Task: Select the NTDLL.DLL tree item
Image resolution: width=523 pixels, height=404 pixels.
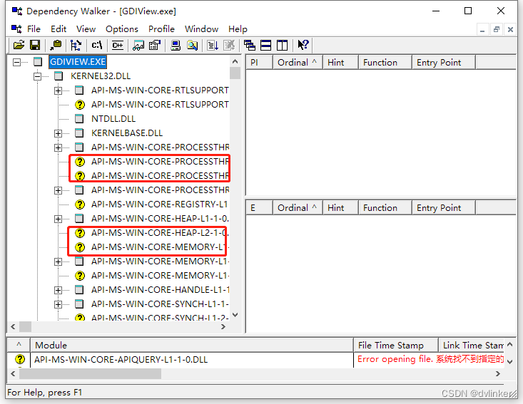Action: click(x=113, y=119)
